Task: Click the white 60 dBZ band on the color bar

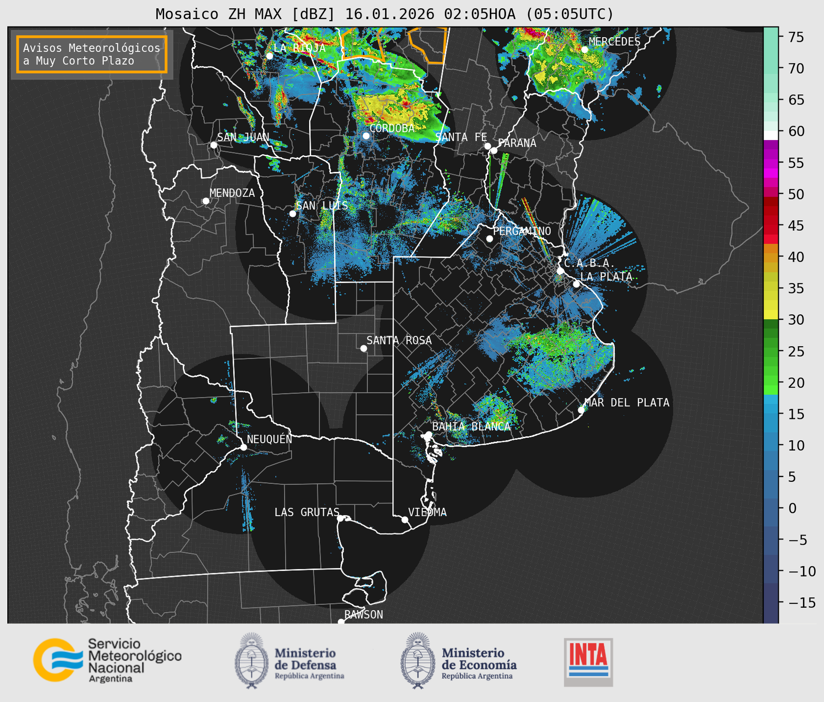Action: point(771,135)
